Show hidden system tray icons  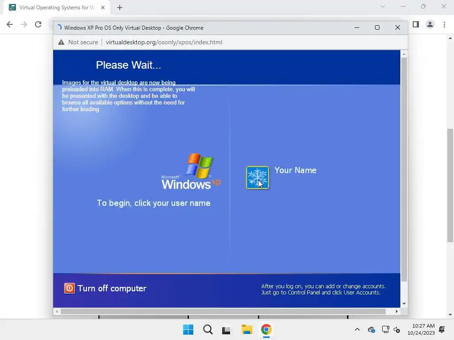(x=357, y=329)
